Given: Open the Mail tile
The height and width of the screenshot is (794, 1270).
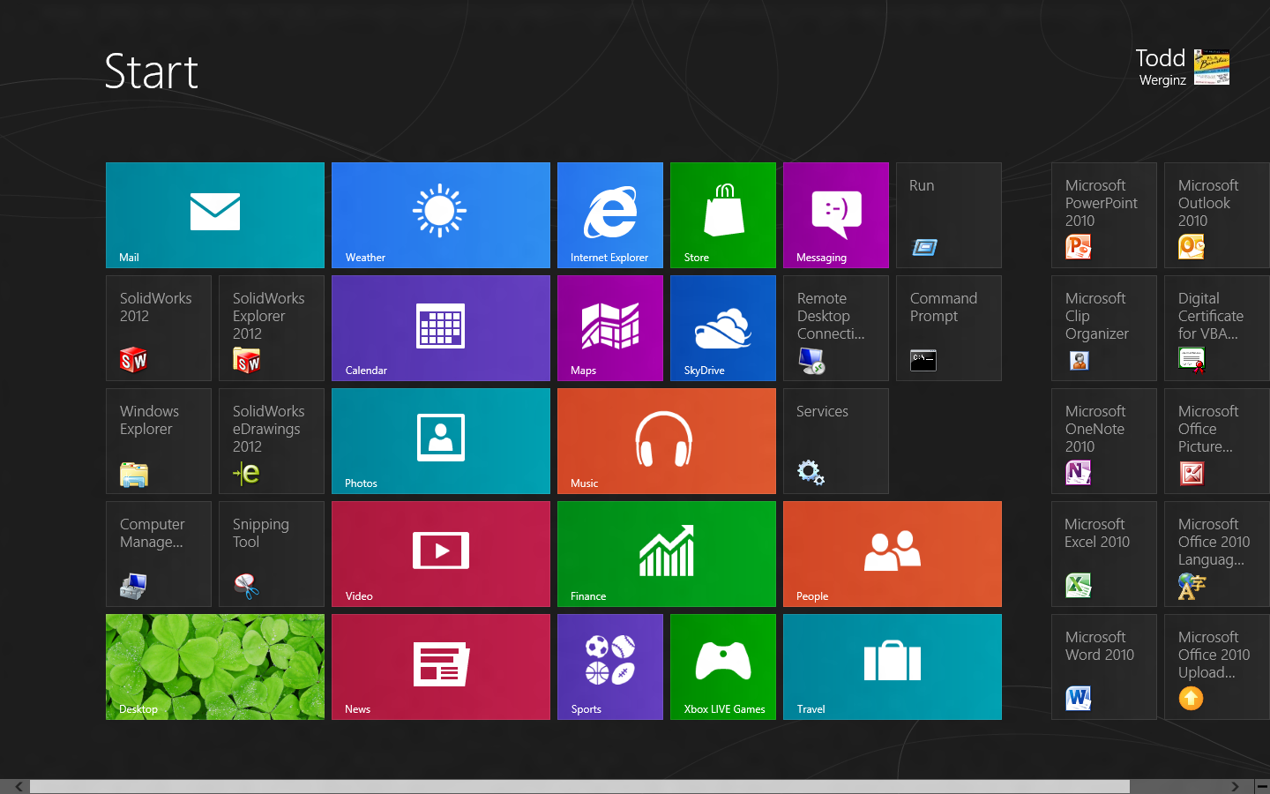Looking at the screenshot, I should [x=215, y=215].
